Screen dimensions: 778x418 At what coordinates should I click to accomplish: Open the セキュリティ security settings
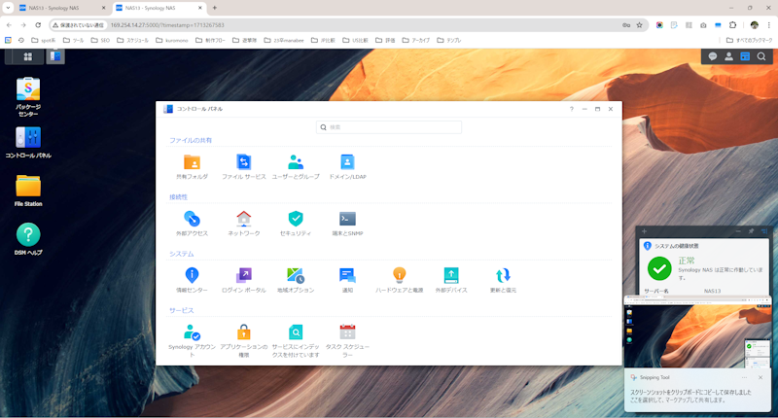coord(296,224)
